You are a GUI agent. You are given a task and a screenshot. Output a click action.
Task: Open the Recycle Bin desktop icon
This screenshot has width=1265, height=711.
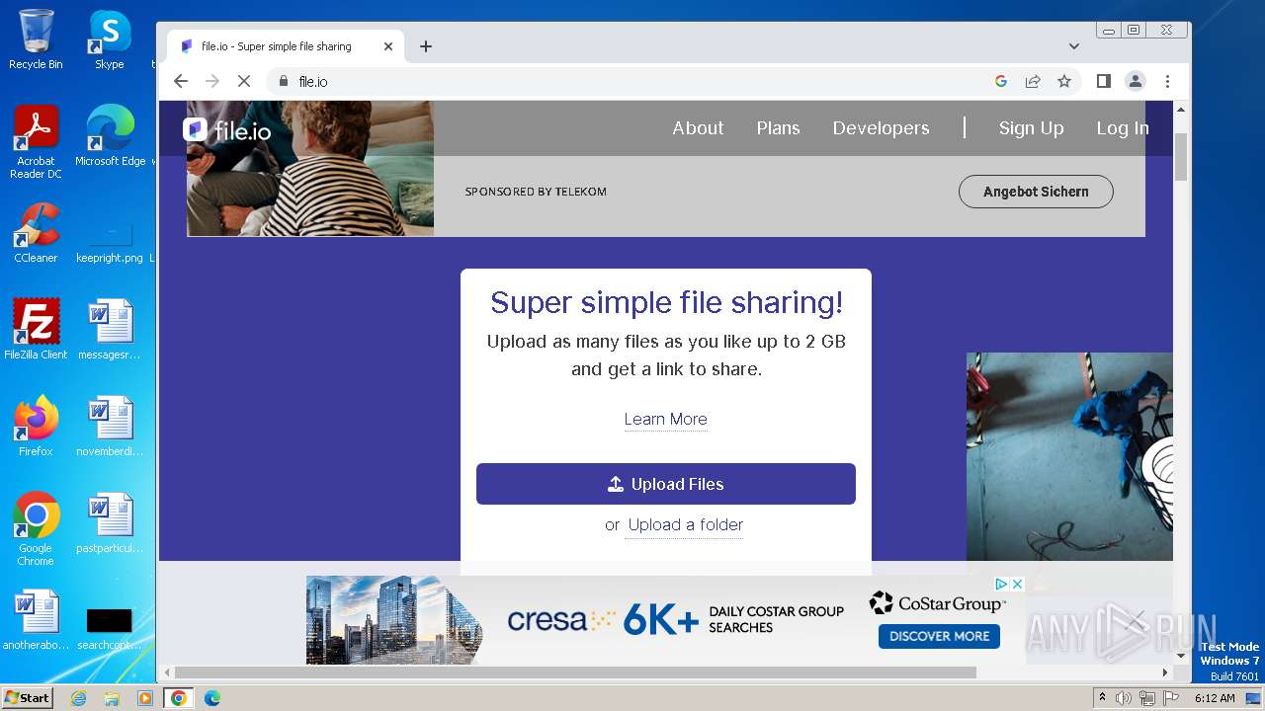pos(36,39)
